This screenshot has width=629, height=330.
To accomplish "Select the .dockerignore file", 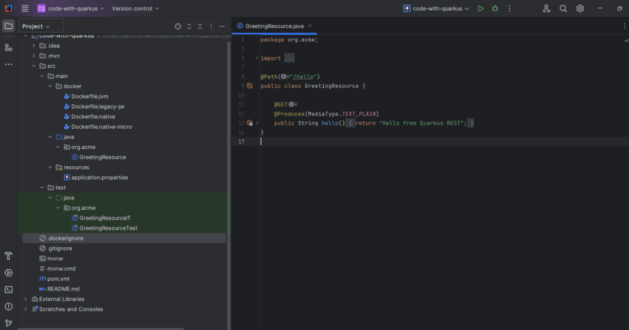I will click(124, 238).
